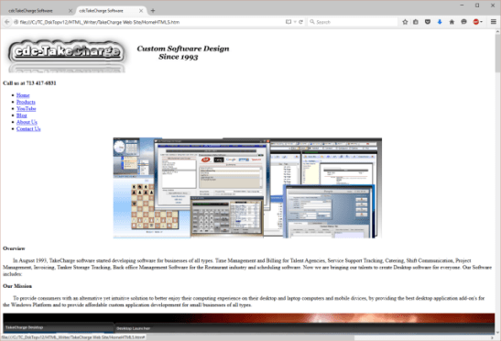Click 'Call us at 713 417-6831' text
Viewport: 501px width, 341px height.
pyautogui.click(x=29, y=83)
